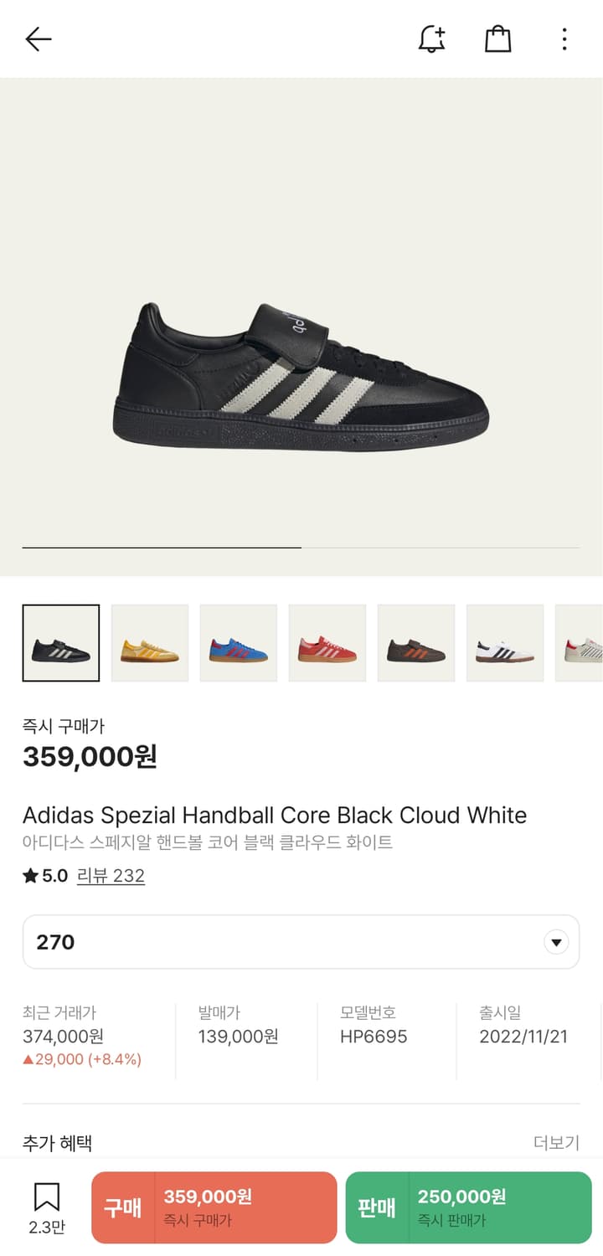Select the white and black sneaker thumbnail
603x1256 pixels.
click(x=505, y=643)
